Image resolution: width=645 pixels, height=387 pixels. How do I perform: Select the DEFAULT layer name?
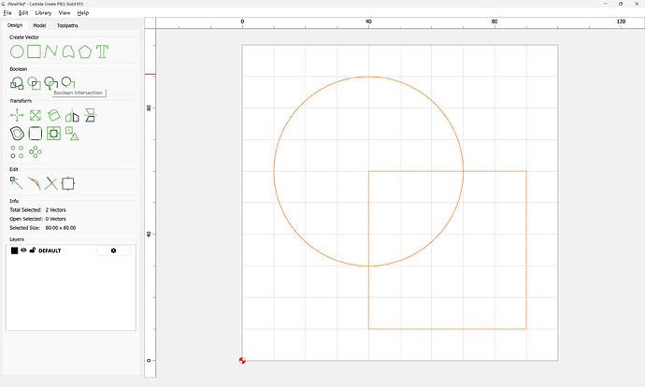click(50, 251)
